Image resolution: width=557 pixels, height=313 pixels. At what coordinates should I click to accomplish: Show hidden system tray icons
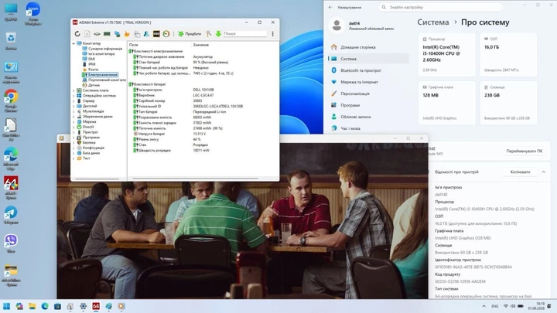484,306
